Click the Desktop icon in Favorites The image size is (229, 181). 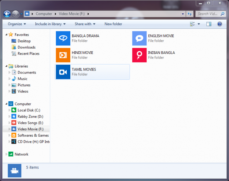tap(14, 41)
